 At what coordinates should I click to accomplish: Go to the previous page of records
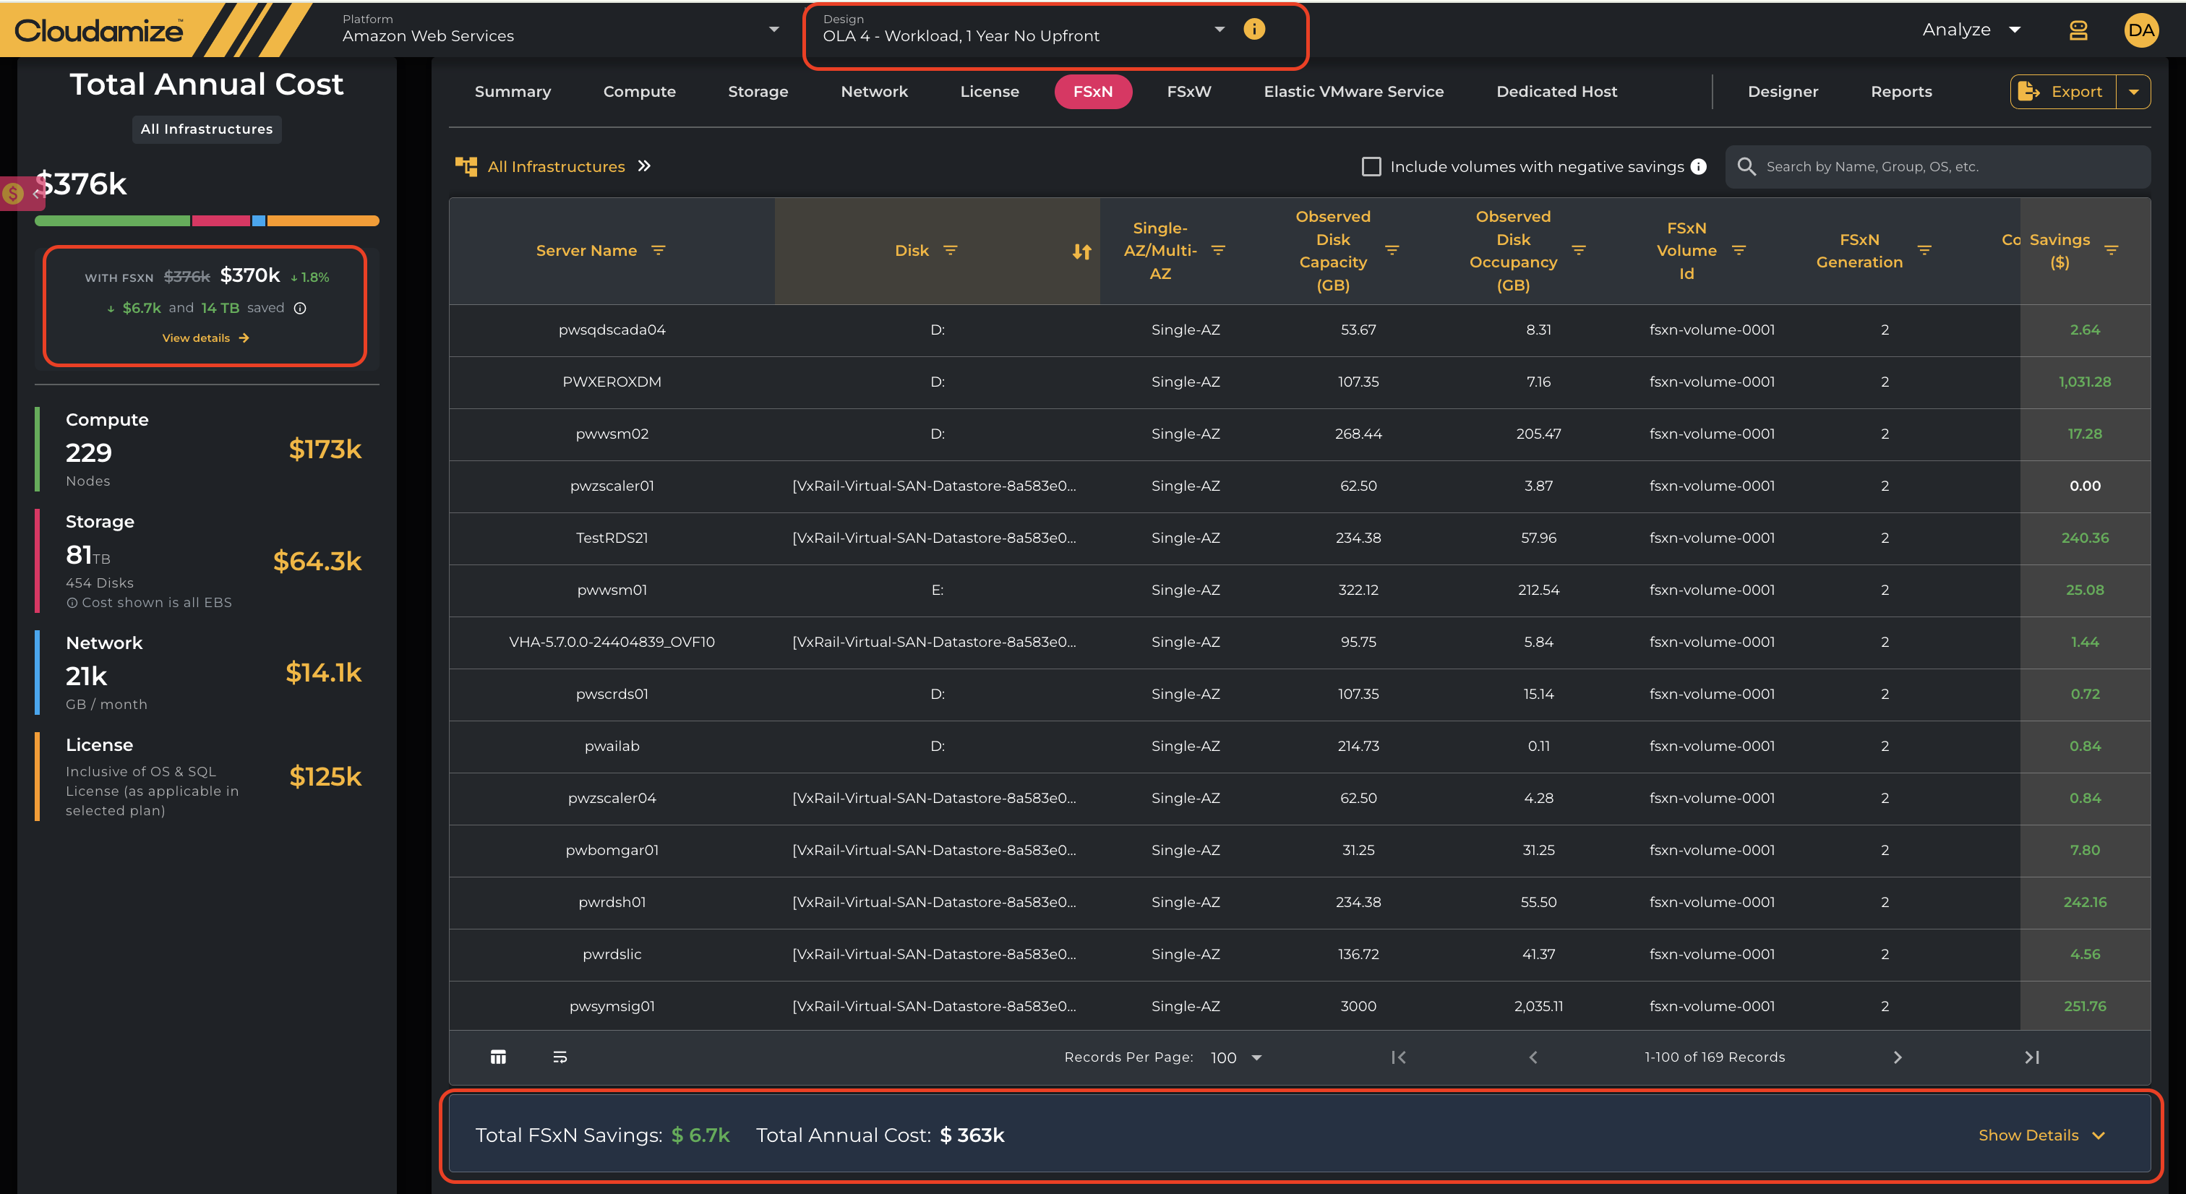click(1533, 1057)
